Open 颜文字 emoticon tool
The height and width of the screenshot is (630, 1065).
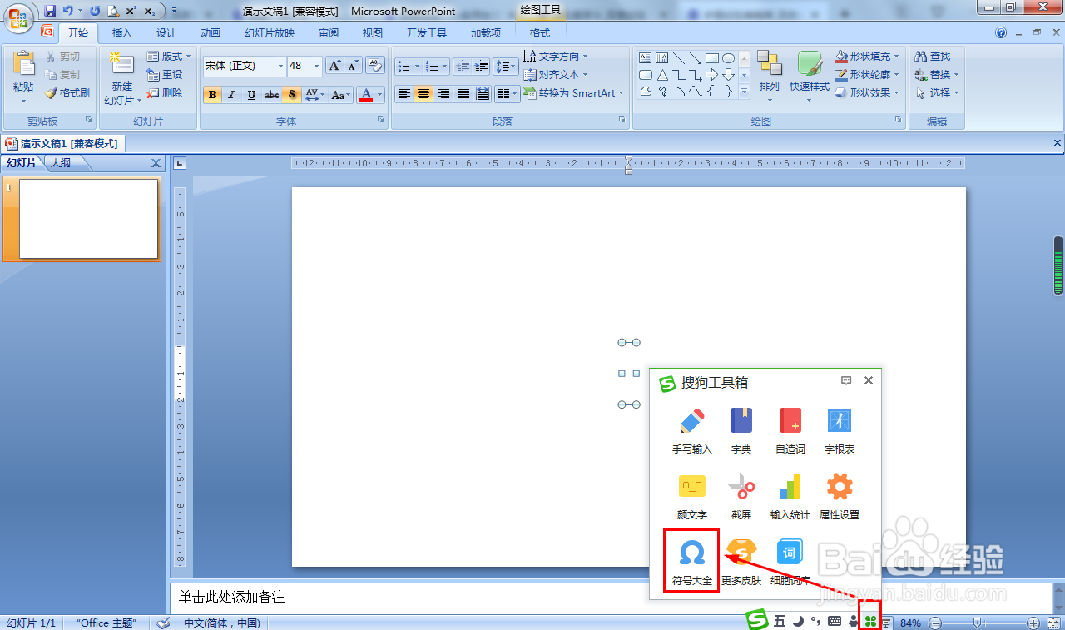[691, 496]
